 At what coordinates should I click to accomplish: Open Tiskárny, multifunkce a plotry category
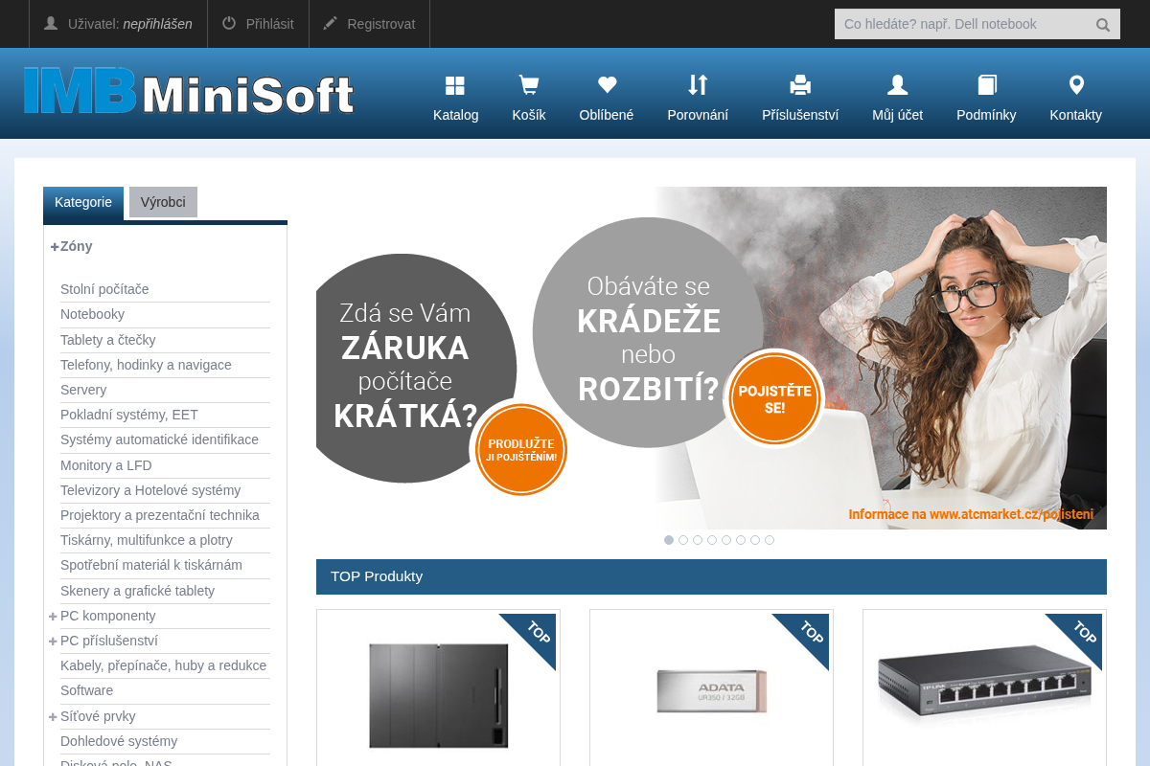click(x=147, y=540)
